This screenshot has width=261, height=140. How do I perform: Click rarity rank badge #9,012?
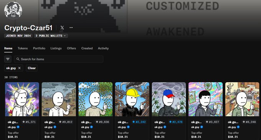pos(66,122)
